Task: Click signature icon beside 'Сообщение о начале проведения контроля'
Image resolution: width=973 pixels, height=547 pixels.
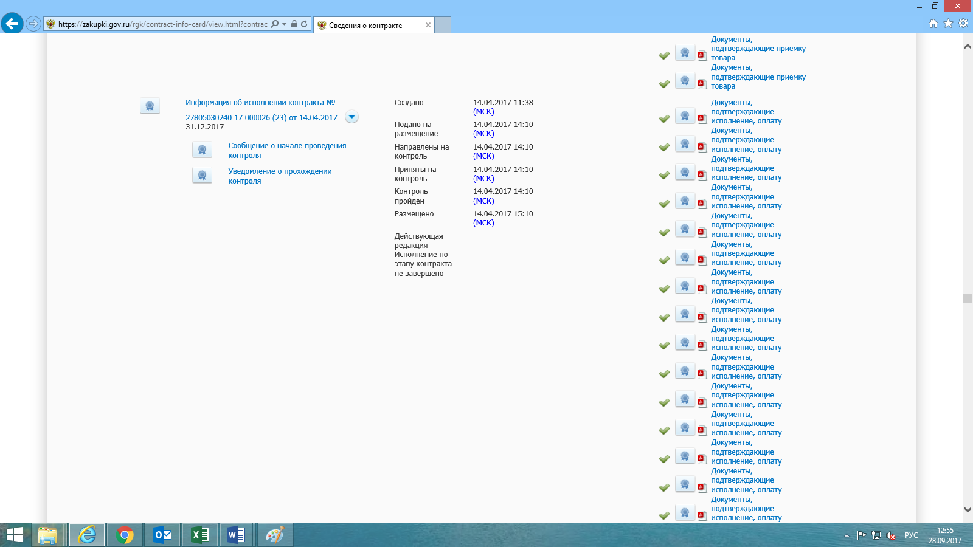Action: point(202,150)
